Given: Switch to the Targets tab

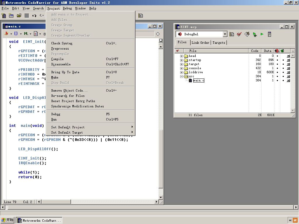Looking at the screenshot, I should 219,43.
